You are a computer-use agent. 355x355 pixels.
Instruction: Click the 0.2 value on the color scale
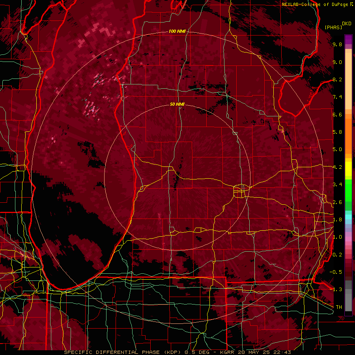[337, 255]
